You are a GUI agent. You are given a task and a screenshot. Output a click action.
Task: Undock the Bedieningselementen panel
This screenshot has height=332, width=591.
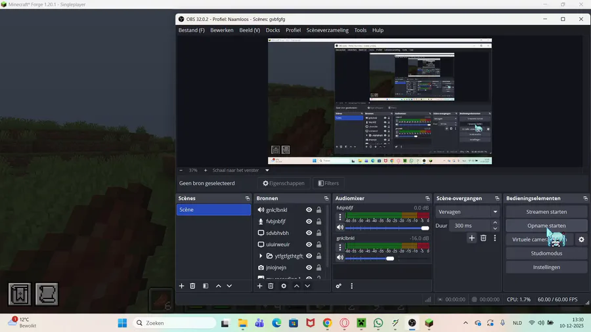click(585, 198)
